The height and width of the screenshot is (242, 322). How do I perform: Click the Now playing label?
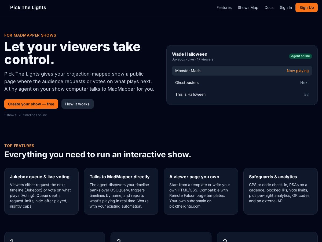coord(298,71)
